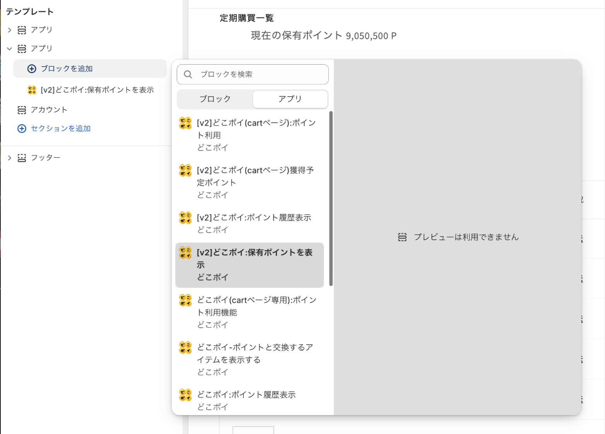Click the icon of [v2]どこポイ:ポイント履歴表示
The height and width of the screenshot is (434, 605).
185,218
